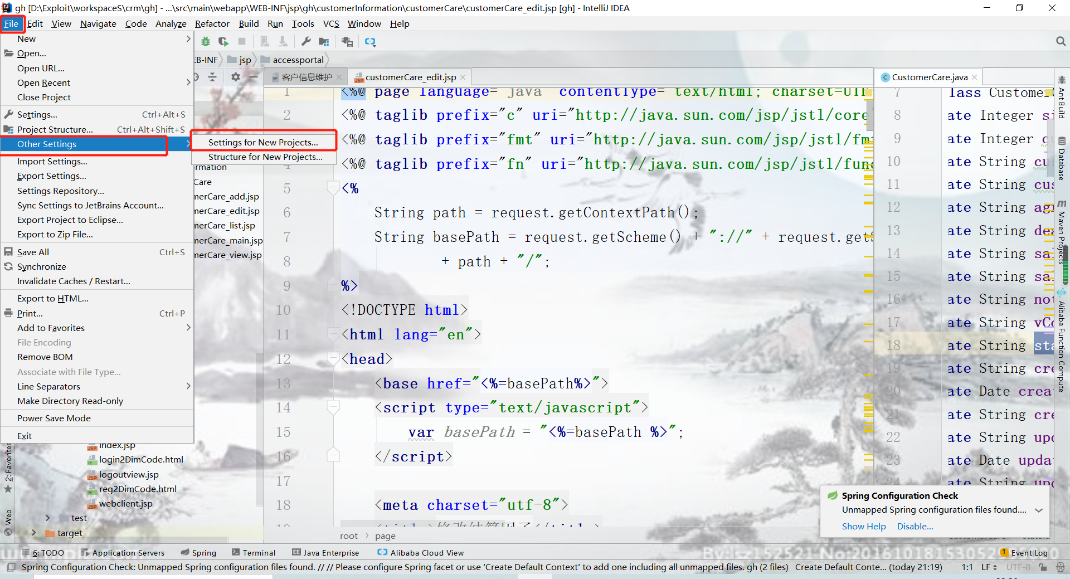Expand the target folder in project tree
This screenshot has height=579, width=1070.
34,533
